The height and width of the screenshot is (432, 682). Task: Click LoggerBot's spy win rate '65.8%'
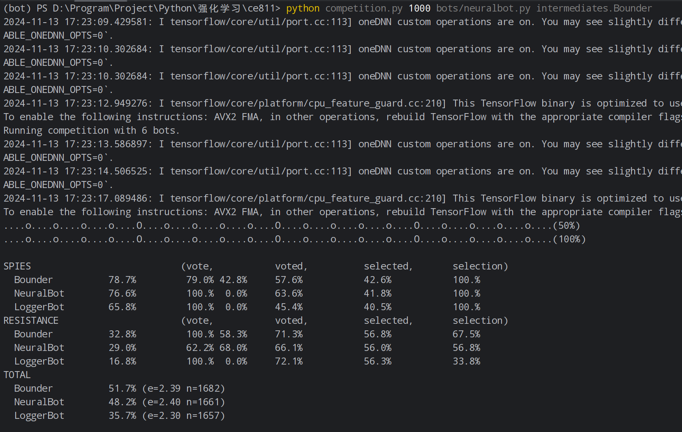coord(123,307)
